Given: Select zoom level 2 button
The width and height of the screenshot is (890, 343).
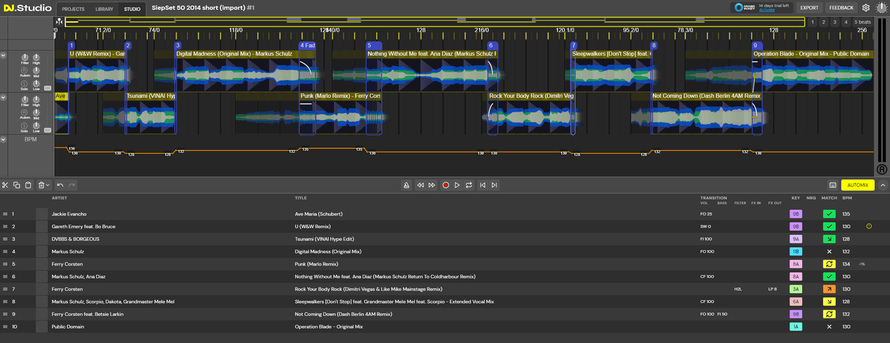Looking at the screenshot, I should point(824,22).
